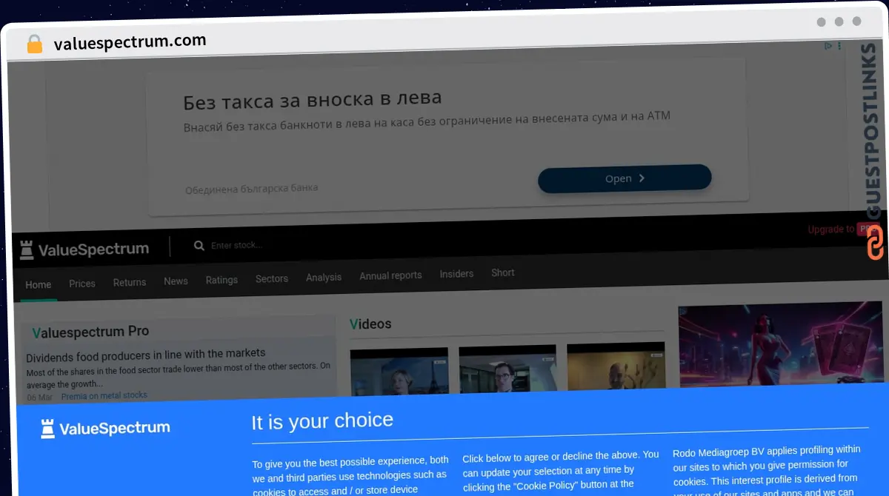Image resolution: width=889 pixels, height=496 pixels.
Task: Click the ValueSpectrum rook logo in header
Action: pyautogui.click(x=84, y=249)
